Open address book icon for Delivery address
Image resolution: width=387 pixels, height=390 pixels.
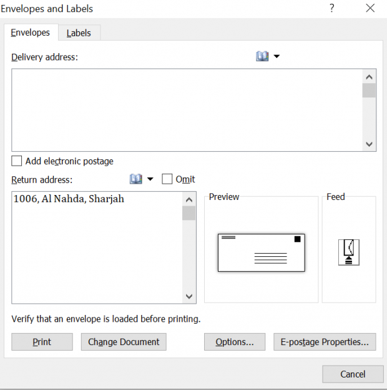click(262, 56)
